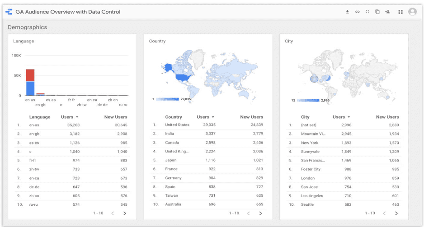Click the Language column header

40,117
